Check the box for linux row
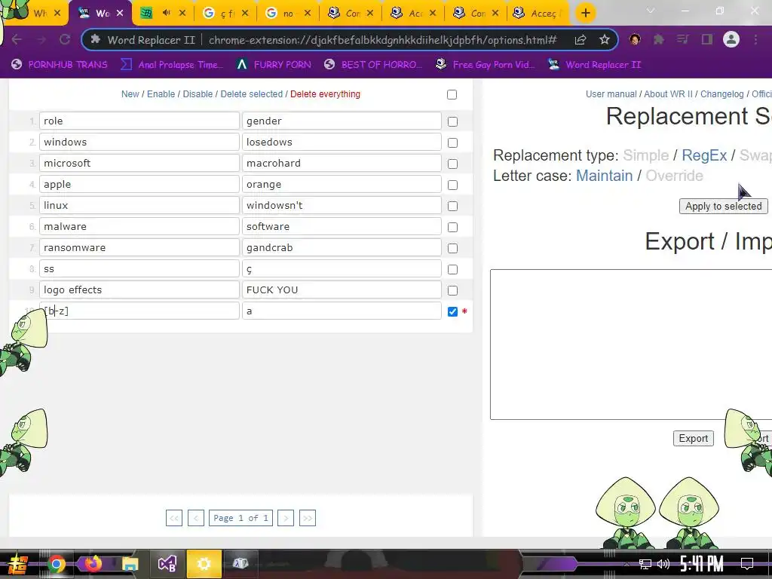 pos(452,207)
